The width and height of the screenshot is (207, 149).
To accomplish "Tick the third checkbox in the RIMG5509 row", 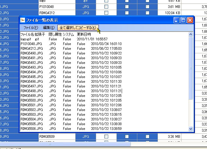I will click(148, 136).
